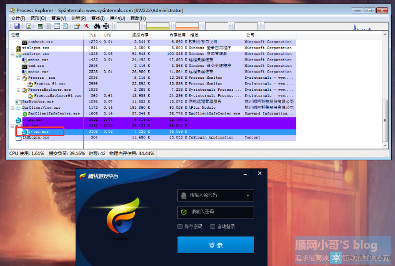Viewport: 395px width, 266px height.
Task: Click the QQ penguin icon in login field
Action: click(x=184, y=195)
